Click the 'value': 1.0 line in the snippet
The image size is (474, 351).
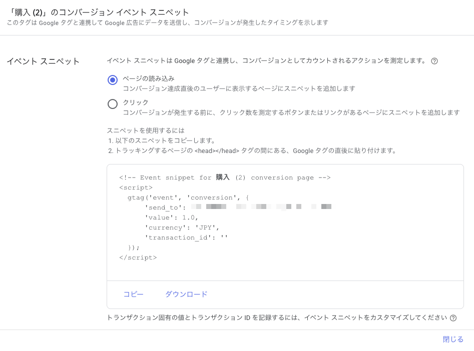coord(172,217)
